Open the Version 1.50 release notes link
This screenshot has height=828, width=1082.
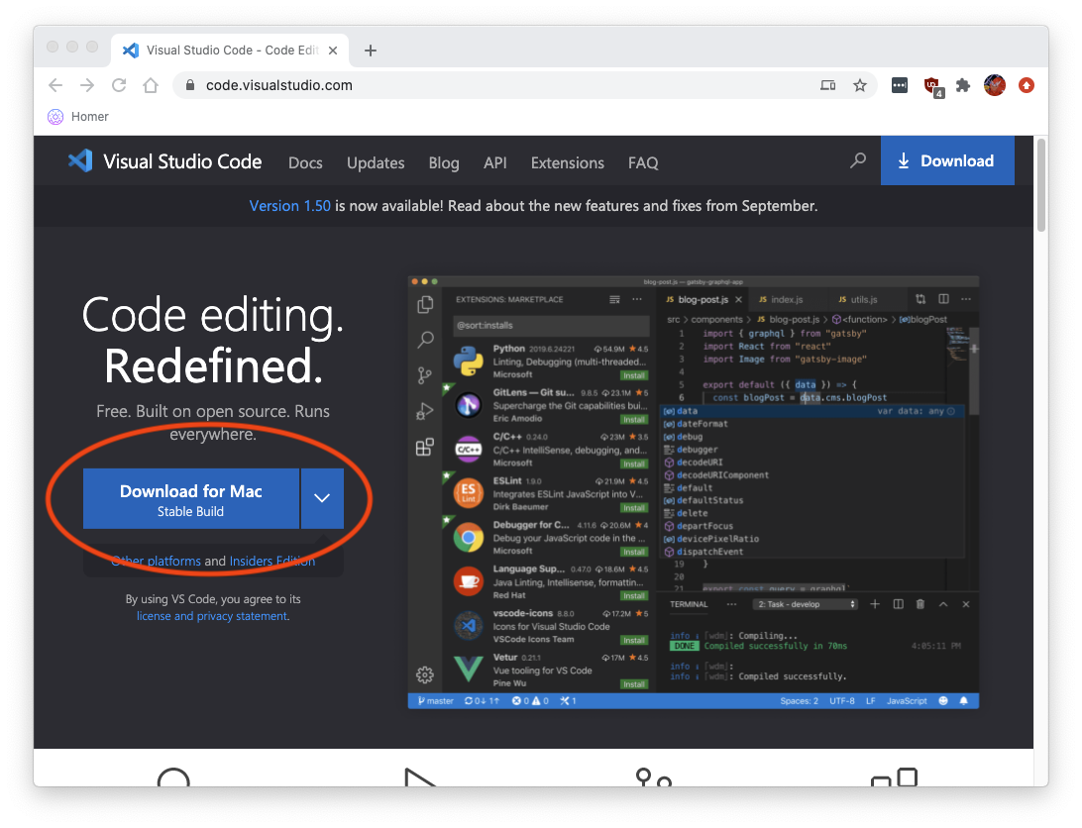point(289,206)
